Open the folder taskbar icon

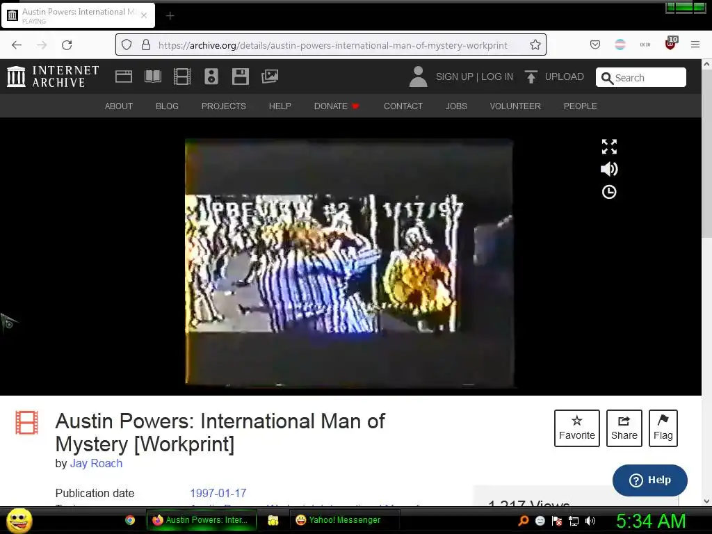[x=273, y=520]
